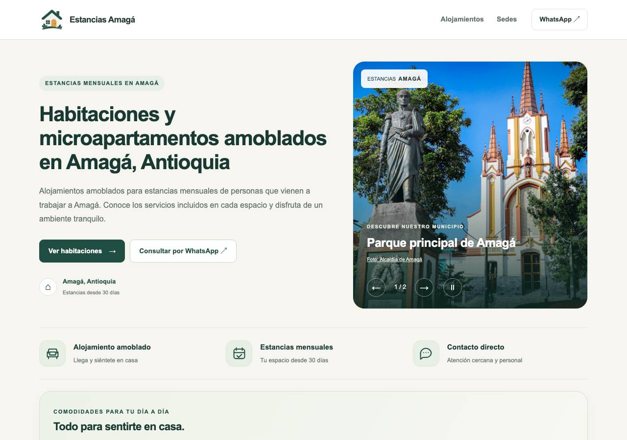Click the Estancias mensuales feature title
Screen dimensions: 627x440
click(296, 347)
